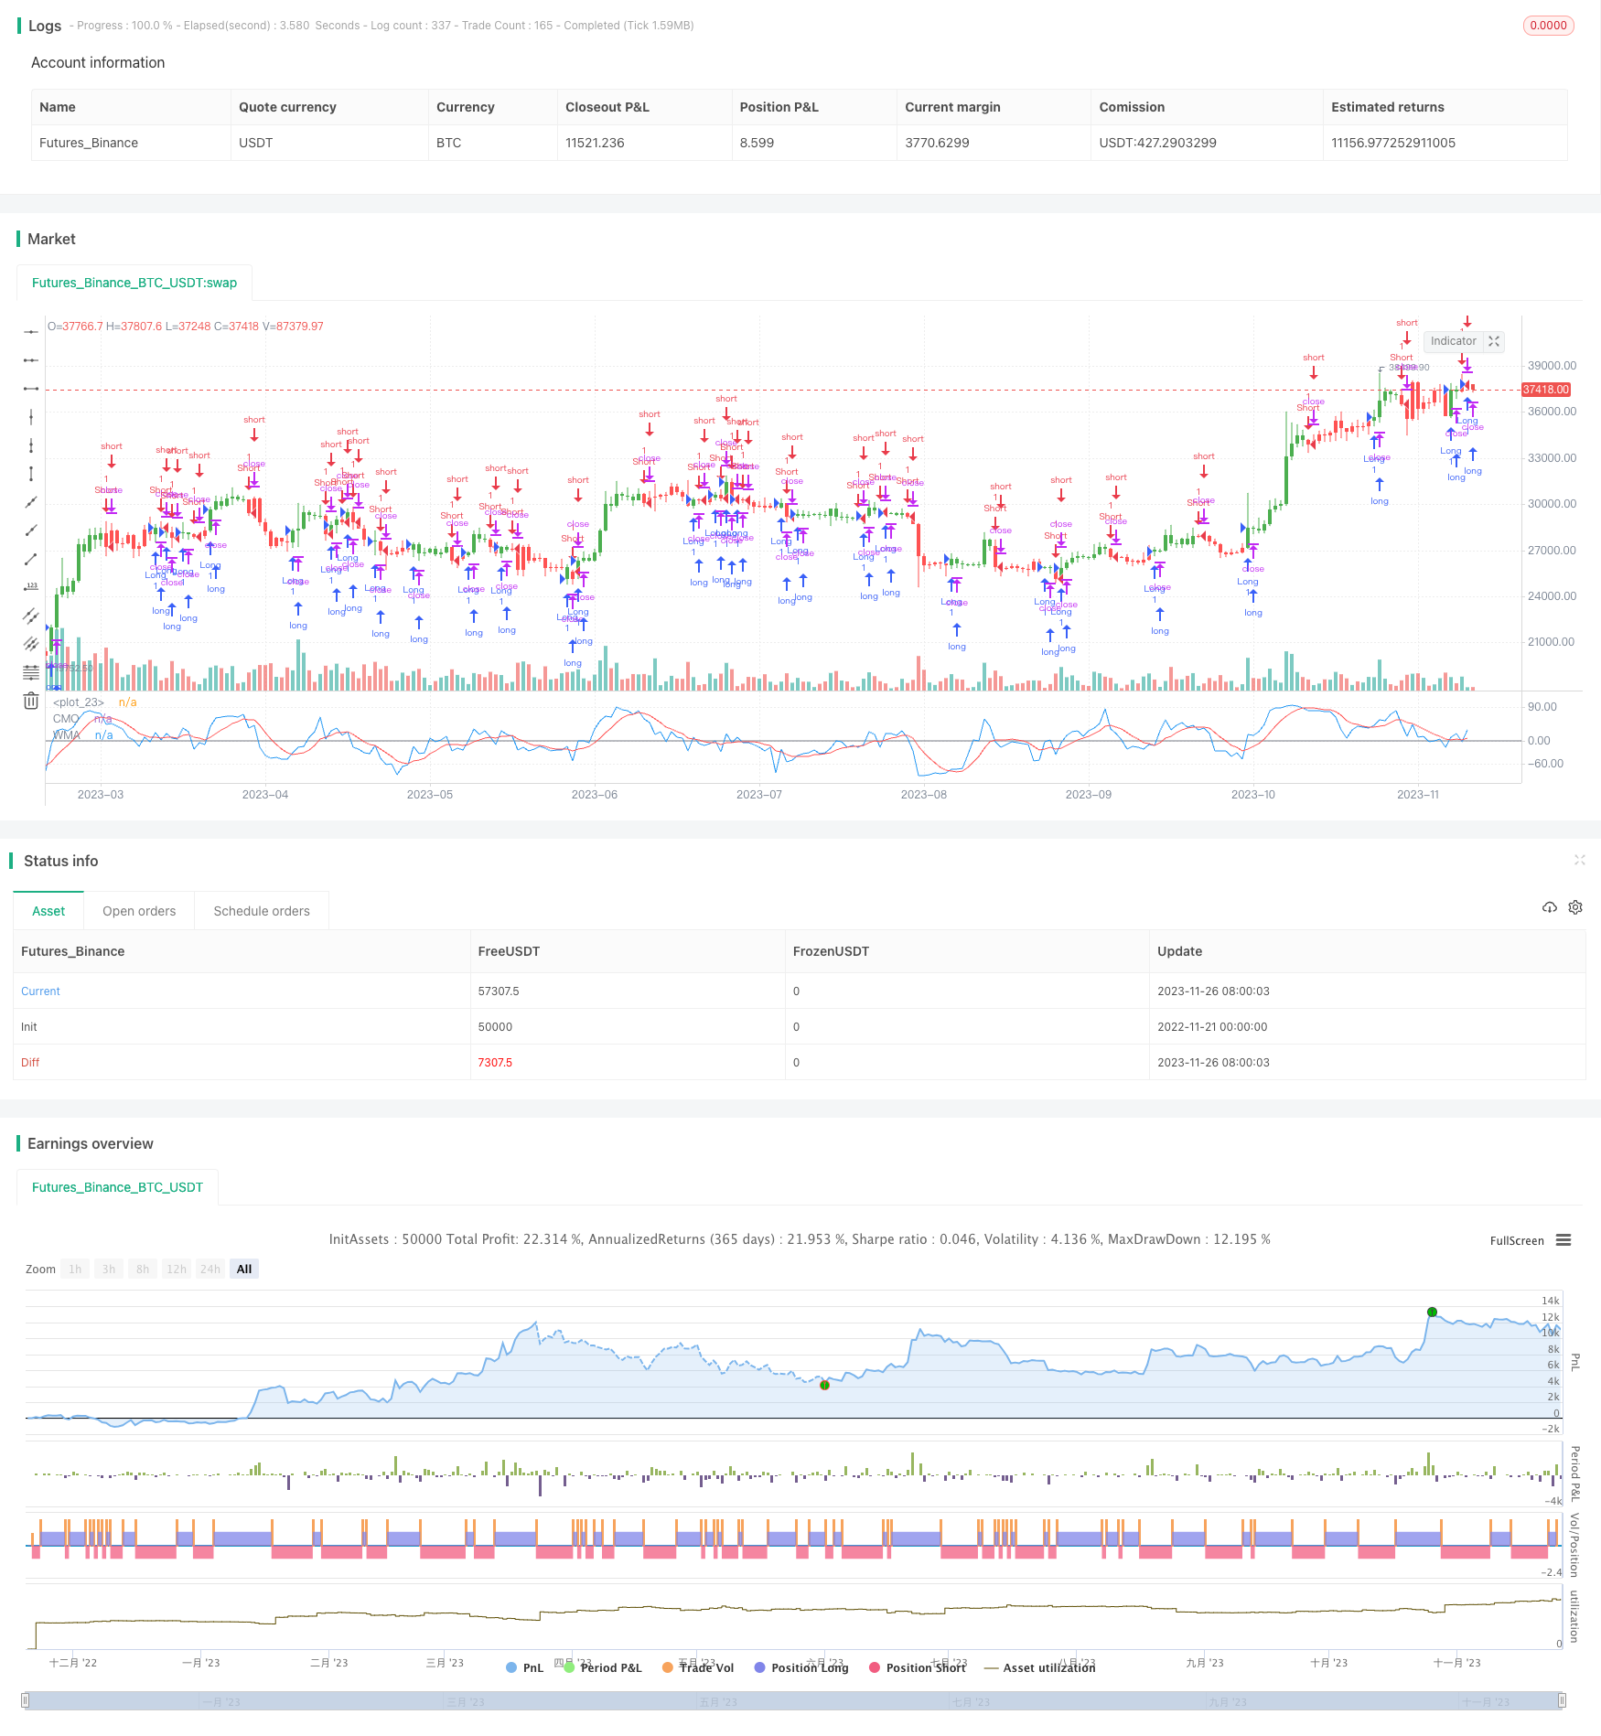Expand the market chart to fullscreen

1494,341
